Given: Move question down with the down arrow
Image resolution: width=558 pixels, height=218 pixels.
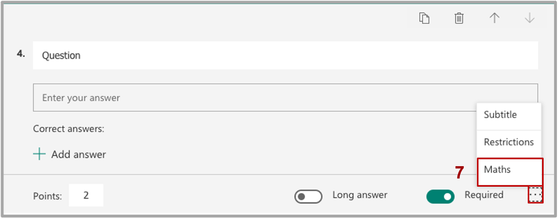Looking at the screenshot, I should [530, 18].
